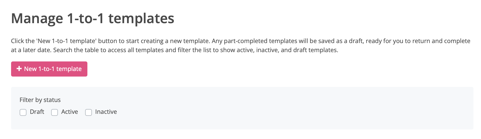Screen dimensions: 481x139
Task: Click the Inactive filter label text
Action: [106, 112]
